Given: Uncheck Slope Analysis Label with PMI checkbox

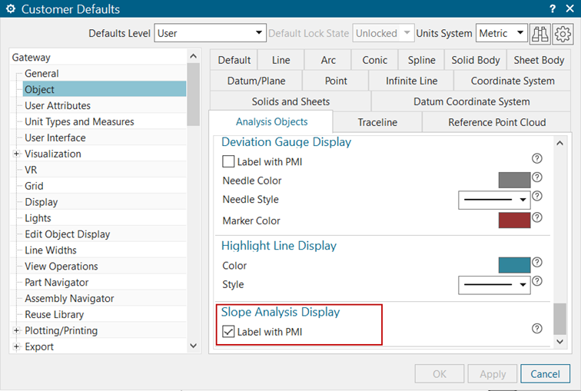Looking at the screenshot, I should [x=228, y=333].
